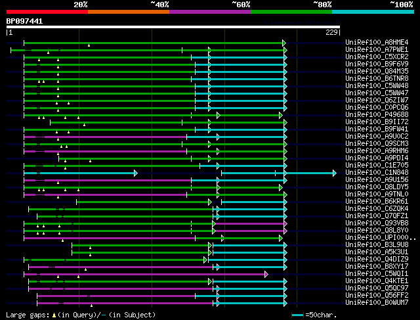Click the green alignment bar of UniRef100_A8HME4
This screenshot has width=420, height=320.
(154, 43)
